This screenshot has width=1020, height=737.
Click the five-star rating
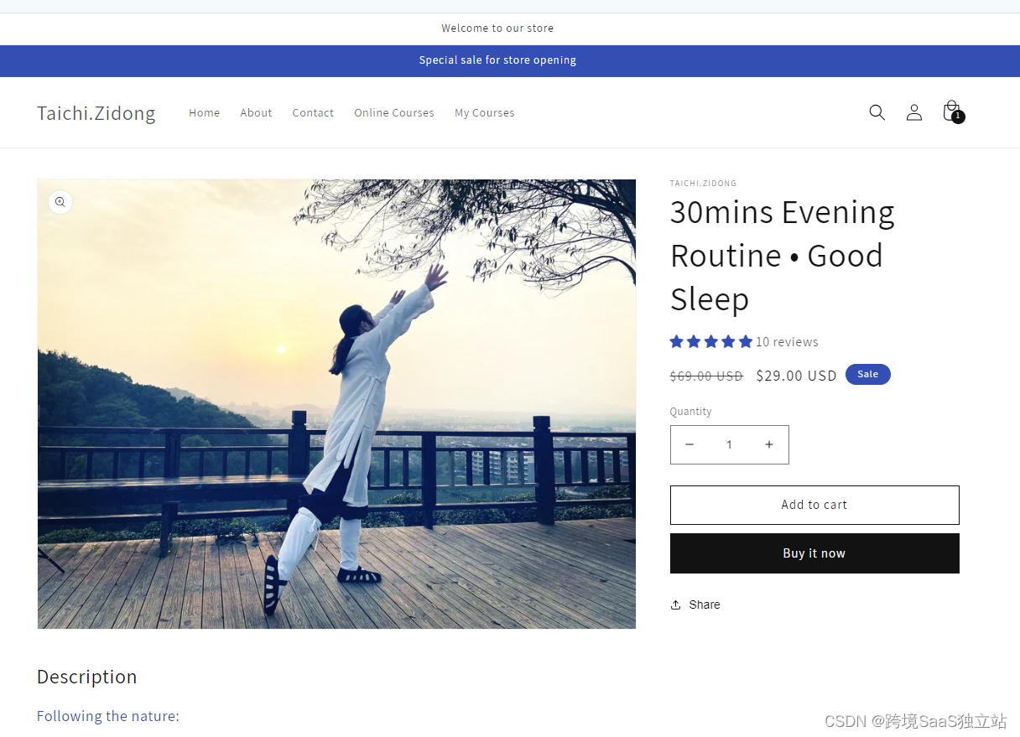(711, 341)
